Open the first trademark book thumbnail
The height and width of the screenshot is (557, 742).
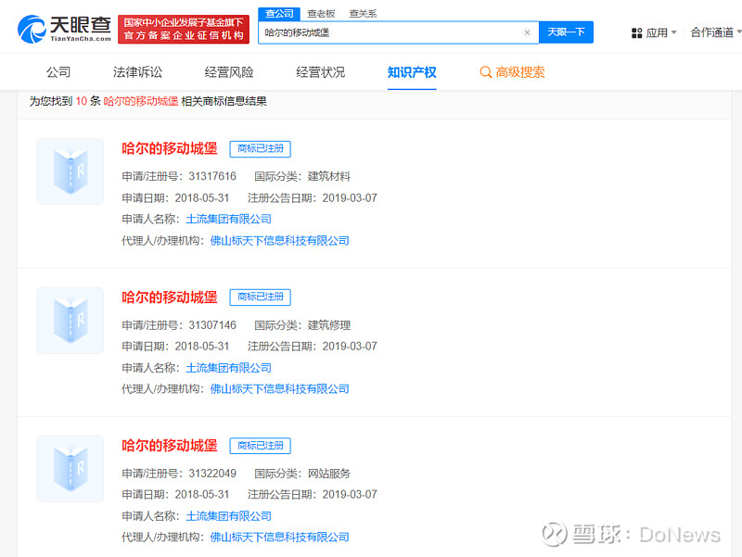pos(70,171)
